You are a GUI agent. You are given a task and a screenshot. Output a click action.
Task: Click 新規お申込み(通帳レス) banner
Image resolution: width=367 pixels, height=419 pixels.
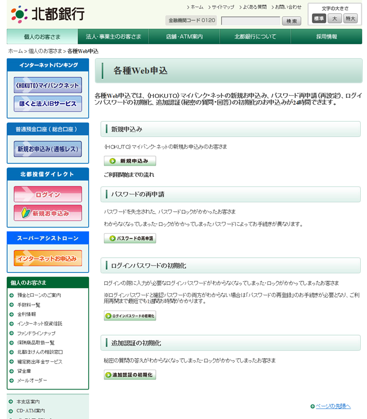pos(48,149)
